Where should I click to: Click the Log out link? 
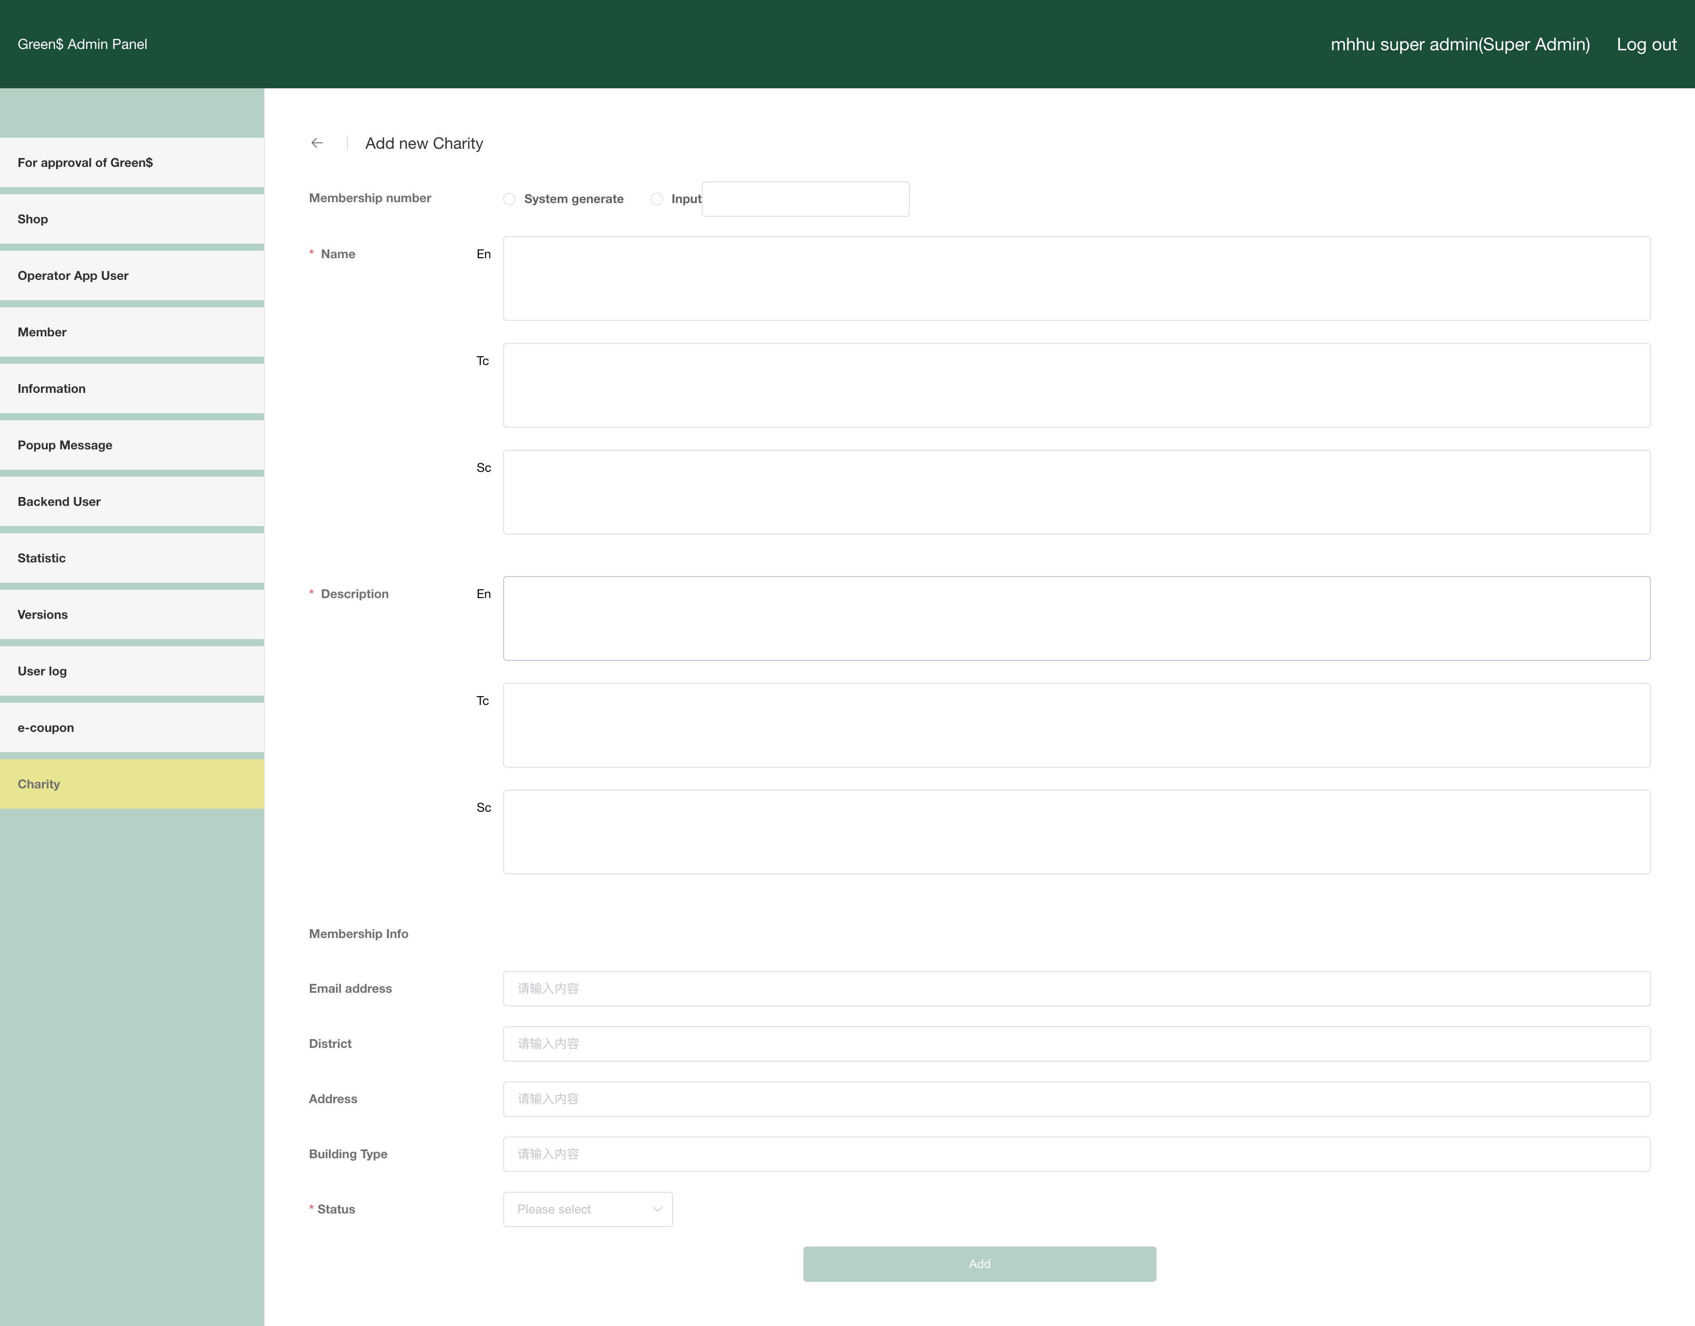click(x=1646, y=44)
